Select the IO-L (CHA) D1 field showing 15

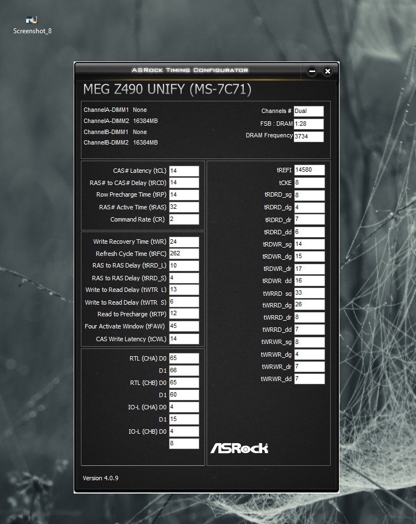pos(184,419)
